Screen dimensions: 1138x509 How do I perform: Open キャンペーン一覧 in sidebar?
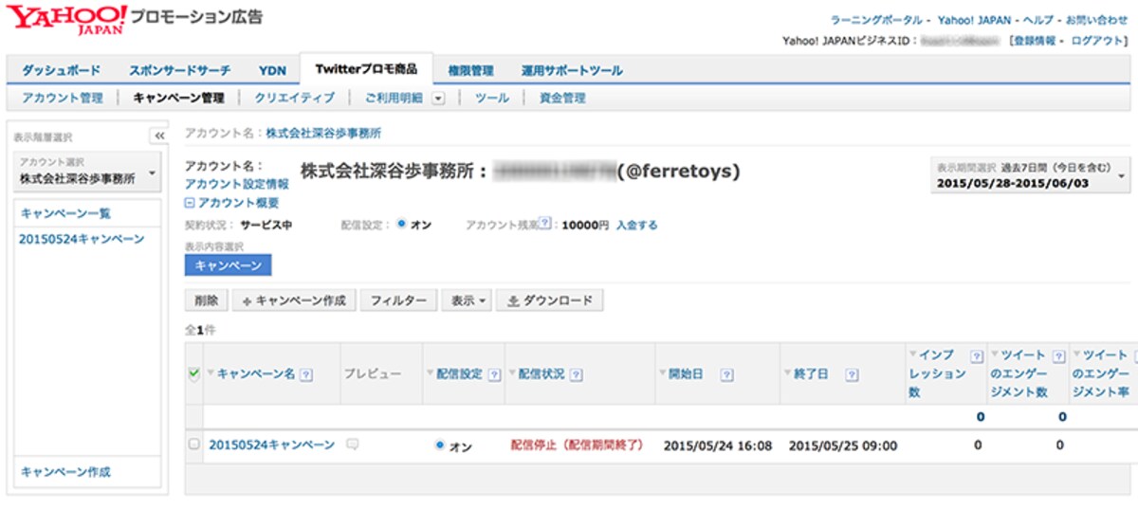click(x=65, y=213)
